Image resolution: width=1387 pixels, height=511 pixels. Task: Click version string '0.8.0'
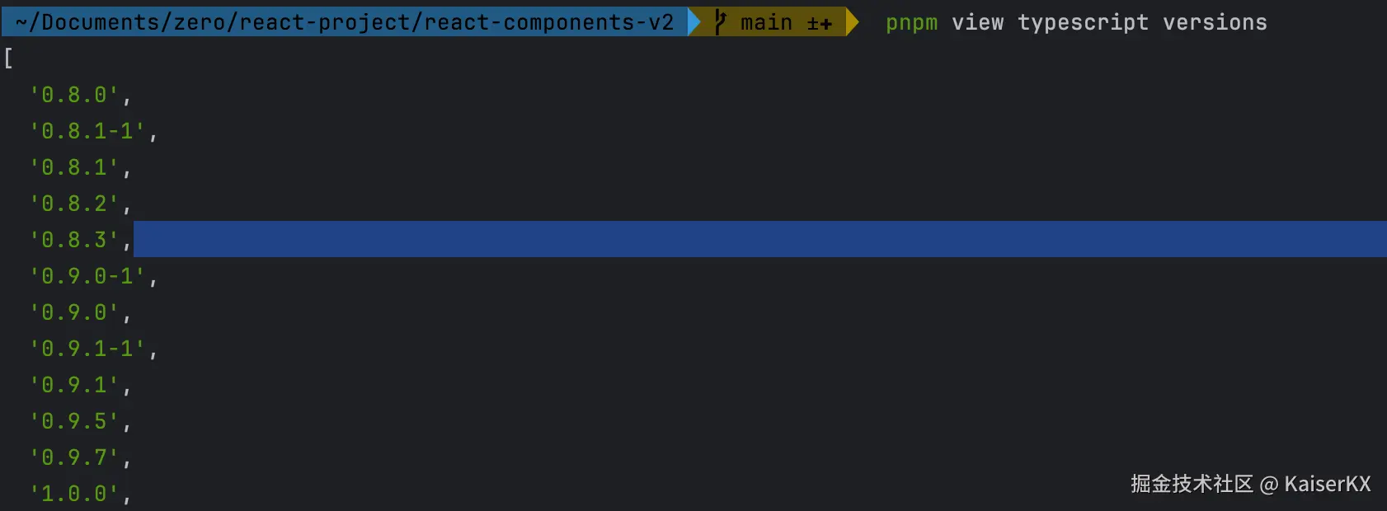click(74, 95)
